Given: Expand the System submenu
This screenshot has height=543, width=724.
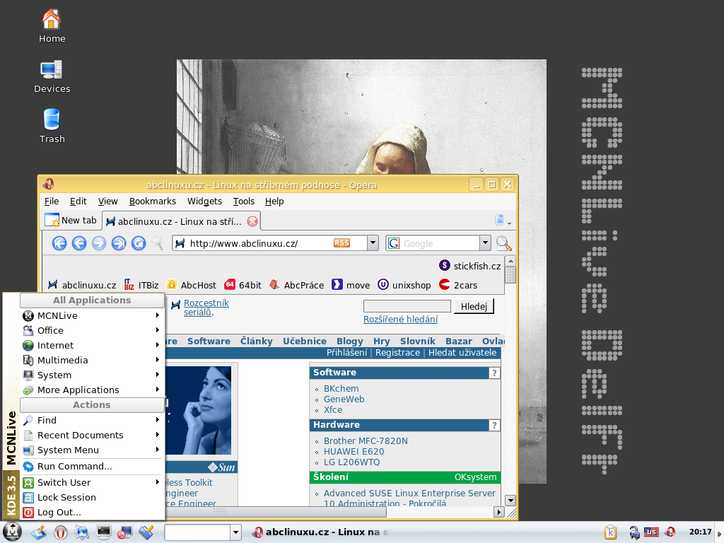Looking at the screenshot, I should coord(93,375).
